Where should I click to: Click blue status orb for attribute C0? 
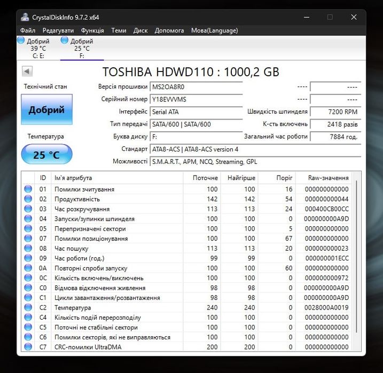tap(28, 288)
